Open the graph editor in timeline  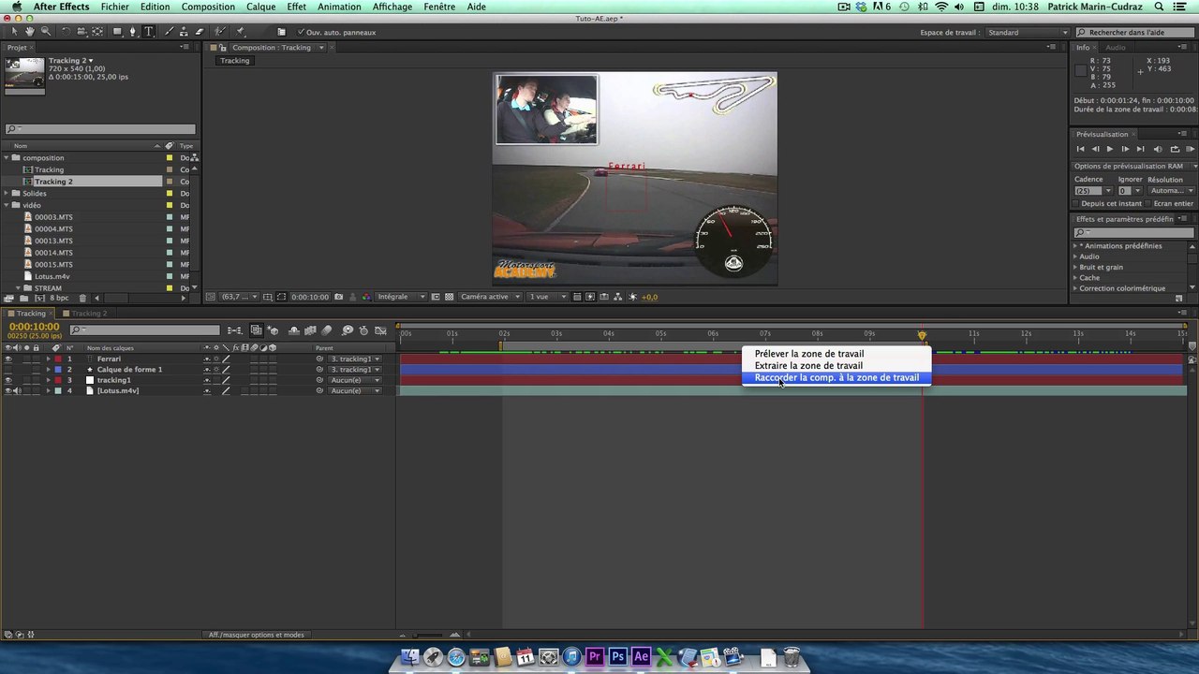380,330
